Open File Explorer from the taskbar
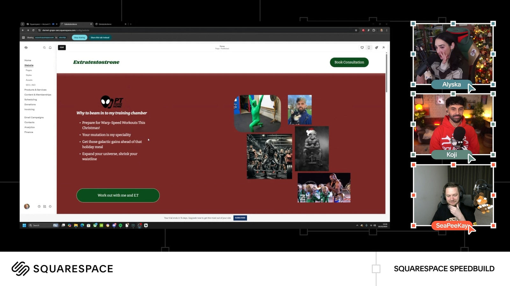 tap(76, 225)
